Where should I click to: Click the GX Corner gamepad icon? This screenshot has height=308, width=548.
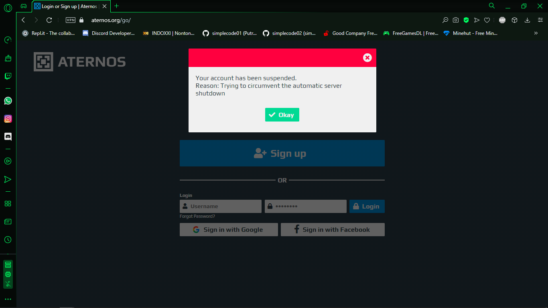click(24, 6)
